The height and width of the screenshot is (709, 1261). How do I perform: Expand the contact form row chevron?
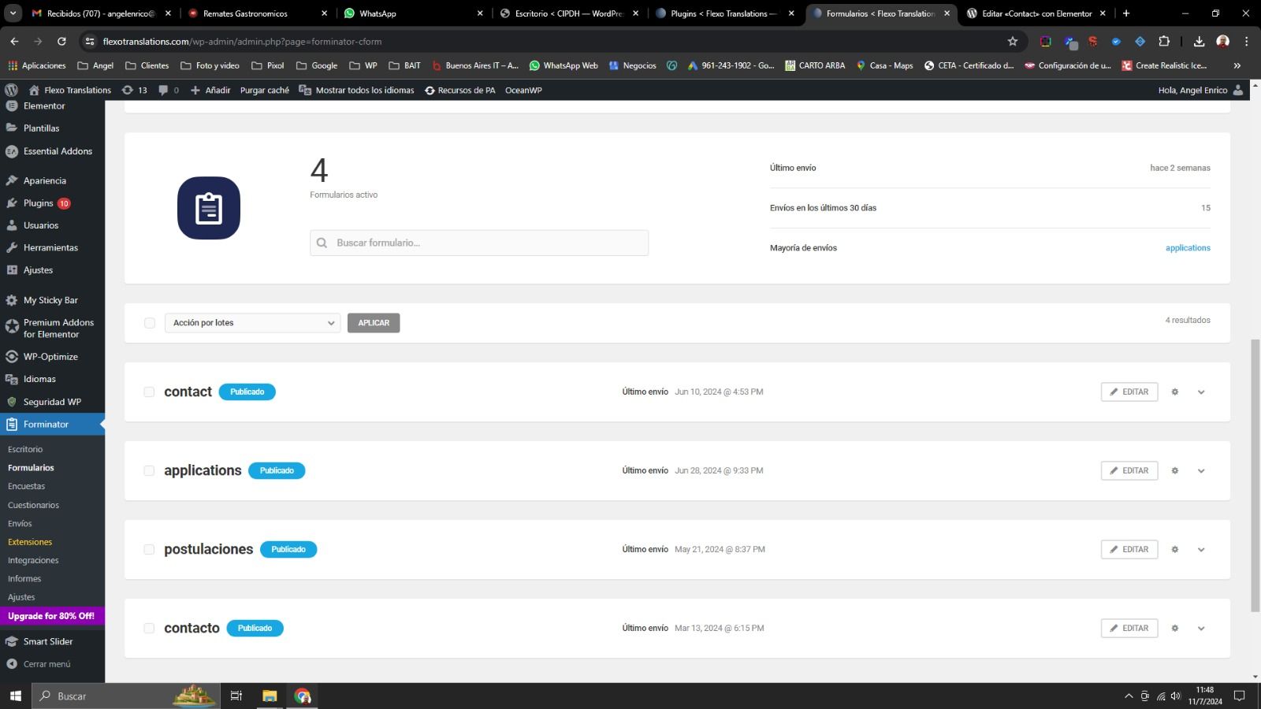pyautogui.click(x=1201, y=392)
